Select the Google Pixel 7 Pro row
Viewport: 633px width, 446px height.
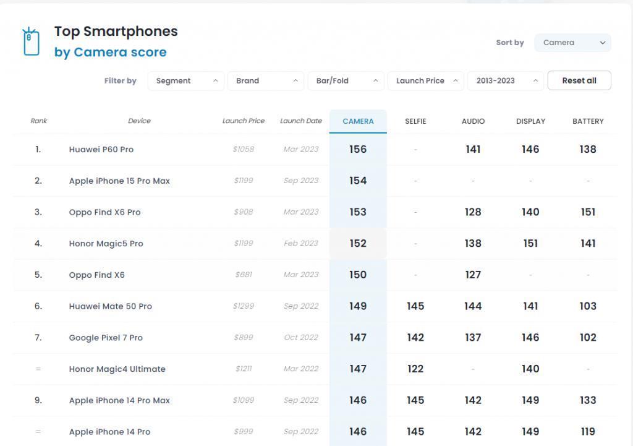pos(106,338)
